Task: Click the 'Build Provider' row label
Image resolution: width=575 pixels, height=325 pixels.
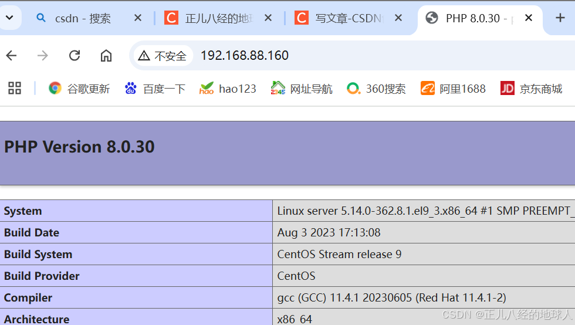Action: pyautogui.click(x=42, y=276)
